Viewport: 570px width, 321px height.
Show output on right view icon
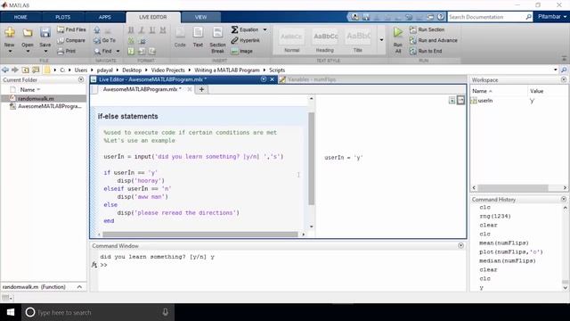point(460,100)
